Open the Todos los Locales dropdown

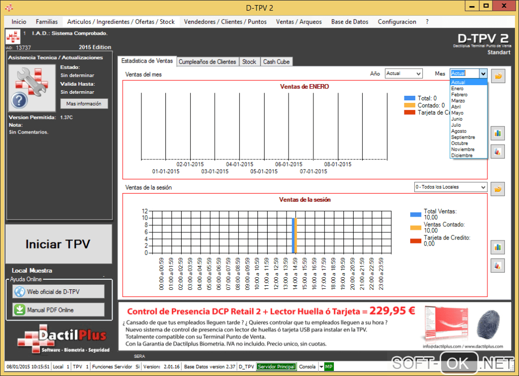point(450,187)
